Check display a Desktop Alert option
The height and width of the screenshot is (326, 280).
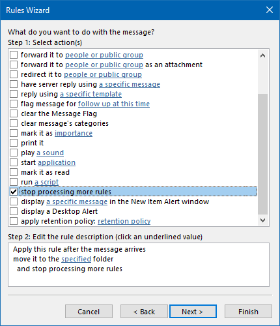(14, 211)
